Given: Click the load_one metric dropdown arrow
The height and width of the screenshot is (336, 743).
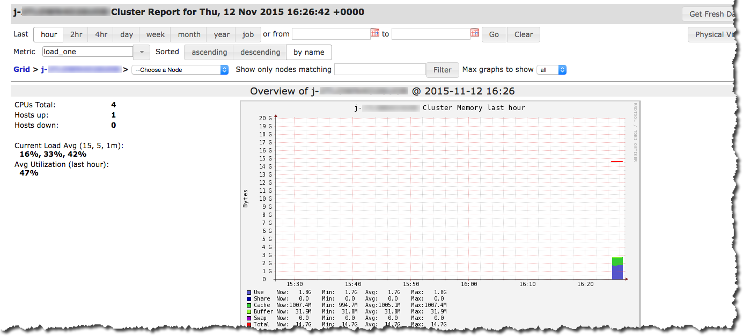Looking at the screenshot, I should [141, 52].
